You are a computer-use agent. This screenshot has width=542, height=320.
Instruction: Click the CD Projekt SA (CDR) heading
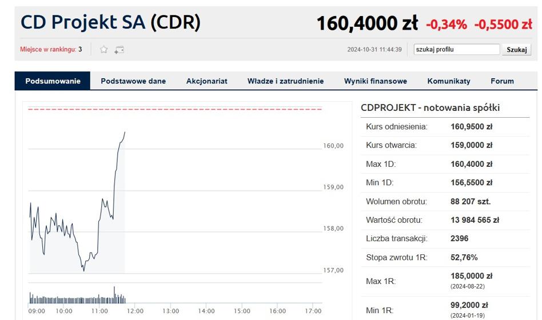[110, 22]
